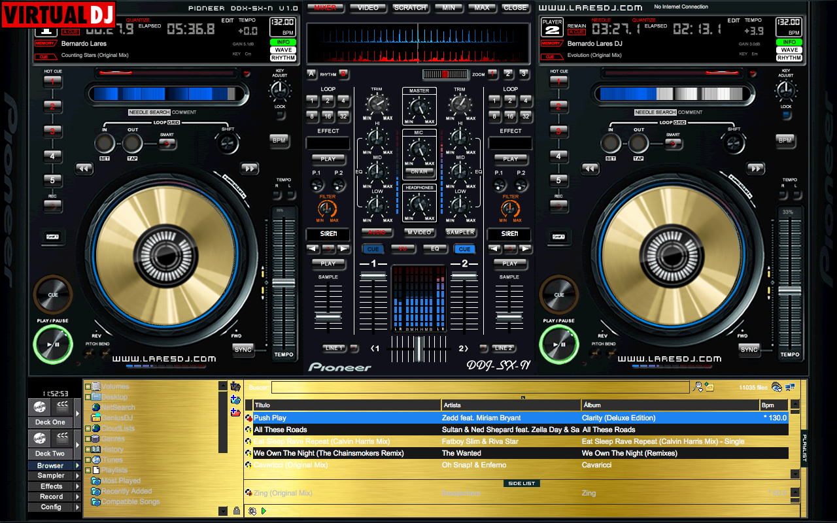The image size is (837, 523).
Task: Set loop IN point on deck 1
Action: (x=105, y=143)
